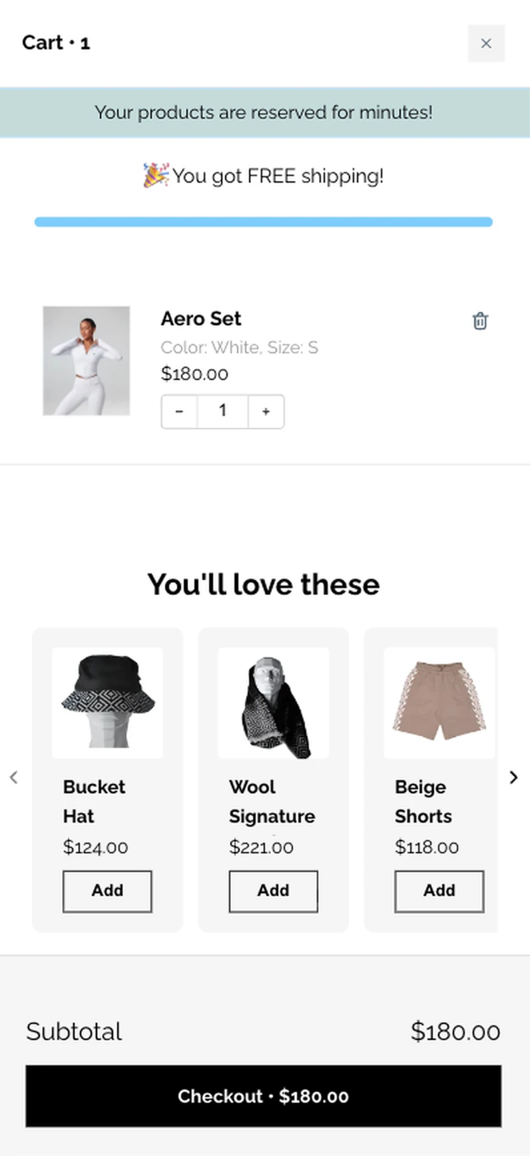This screenshot has width=530, height=1156.
Task: Increase Aero Set quantity
Action: [266, 411]
